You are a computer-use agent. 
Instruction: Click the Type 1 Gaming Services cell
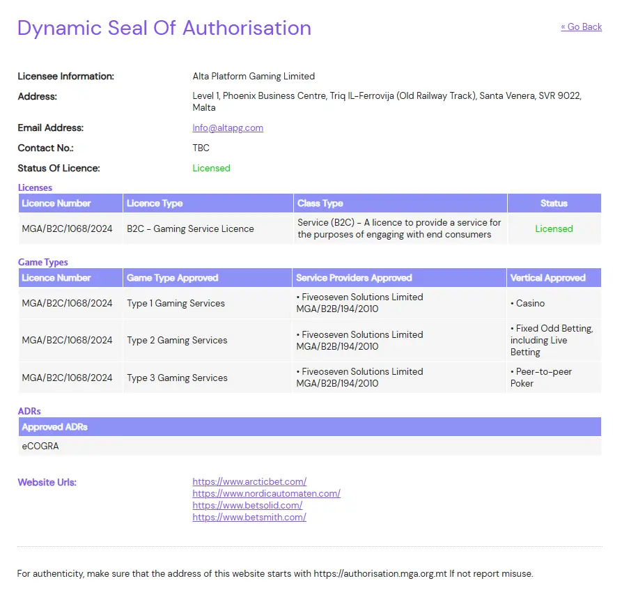point(176,304)
